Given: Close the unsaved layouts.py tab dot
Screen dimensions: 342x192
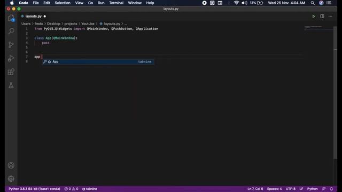Looking at the screenshot, I should tap(45, 17).
